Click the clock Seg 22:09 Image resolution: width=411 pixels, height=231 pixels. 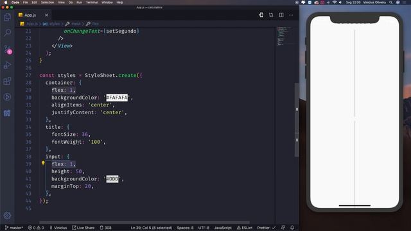(353, 3)
